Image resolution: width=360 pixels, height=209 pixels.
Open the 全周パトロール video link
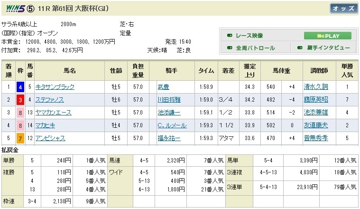[x=255, y=48]
